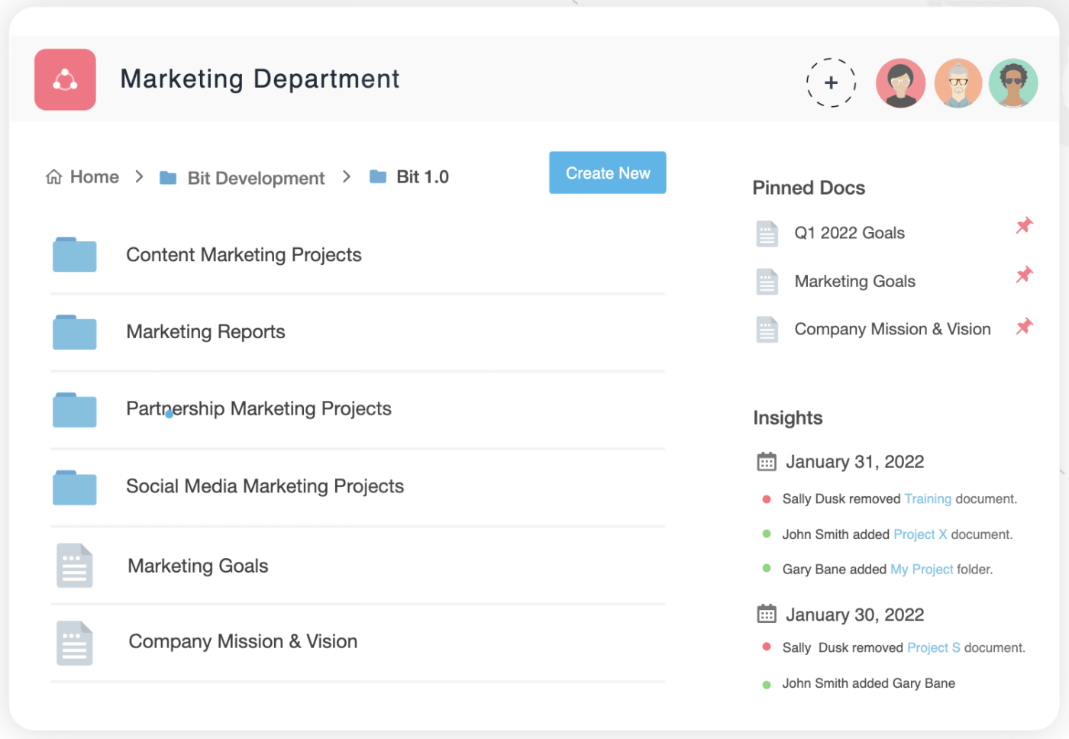This screenshot has height=739, width=1069.
Task: Open Marketing Goals document icon in file list
Action: [x=75, y=566]
